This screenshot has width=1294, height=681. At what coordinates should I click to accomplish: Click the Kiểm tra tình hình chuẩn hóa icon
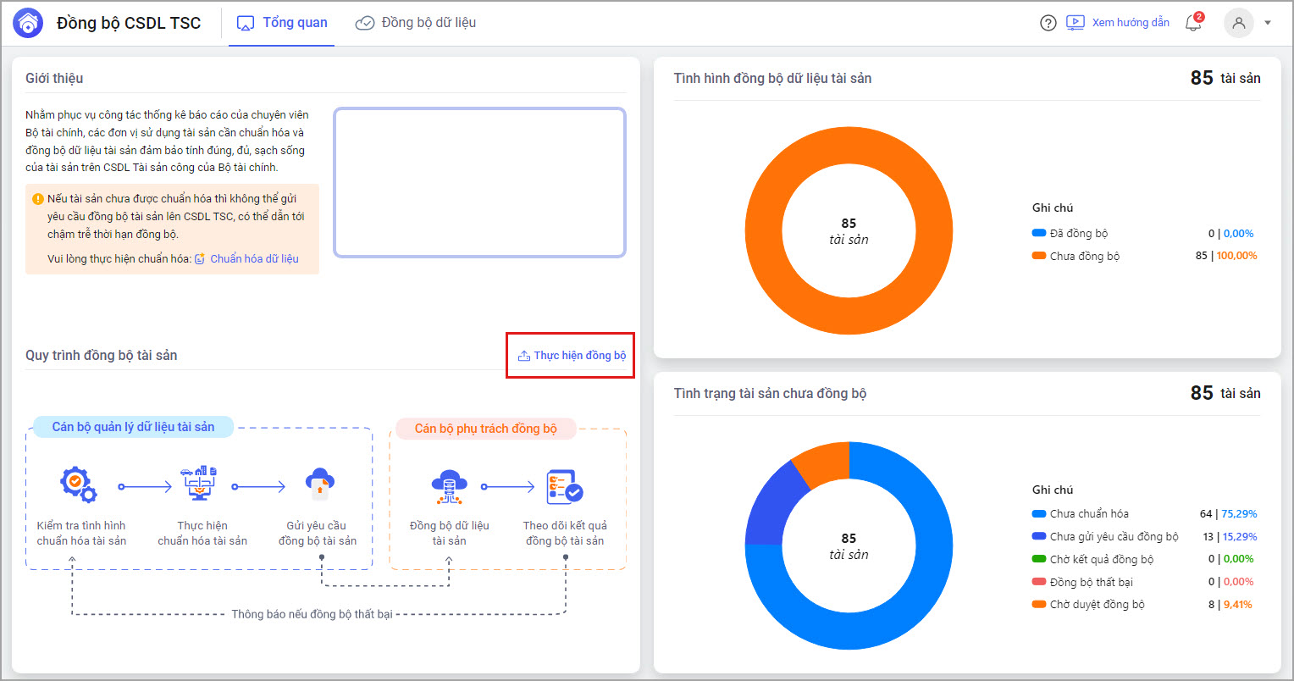tap(78, 484)
